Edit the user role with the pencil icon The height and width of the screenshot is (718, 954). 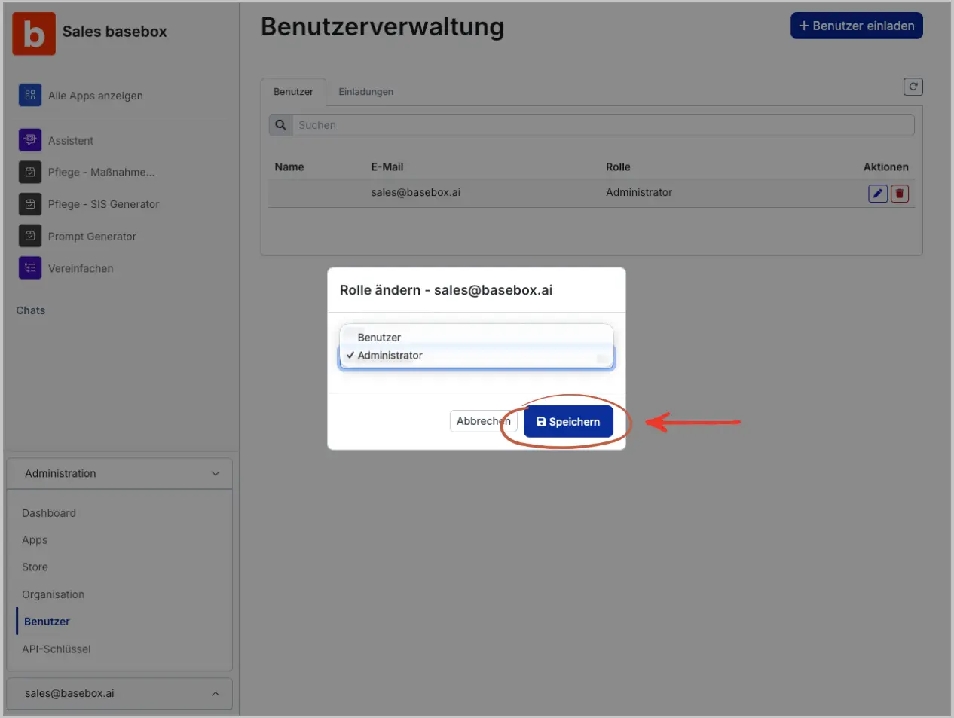[x=877, y=193]
